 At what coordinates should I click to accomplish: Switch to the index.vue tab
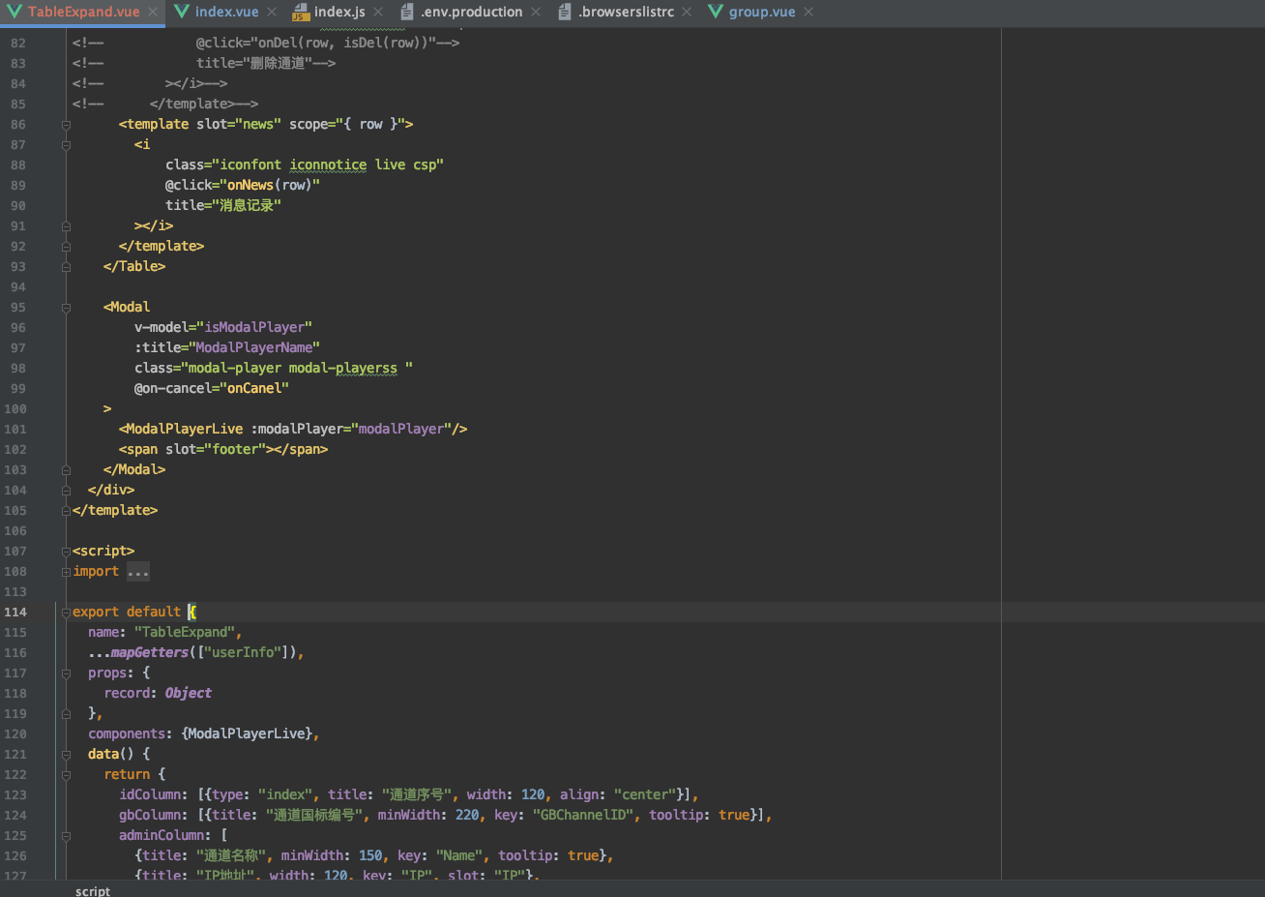226,12
